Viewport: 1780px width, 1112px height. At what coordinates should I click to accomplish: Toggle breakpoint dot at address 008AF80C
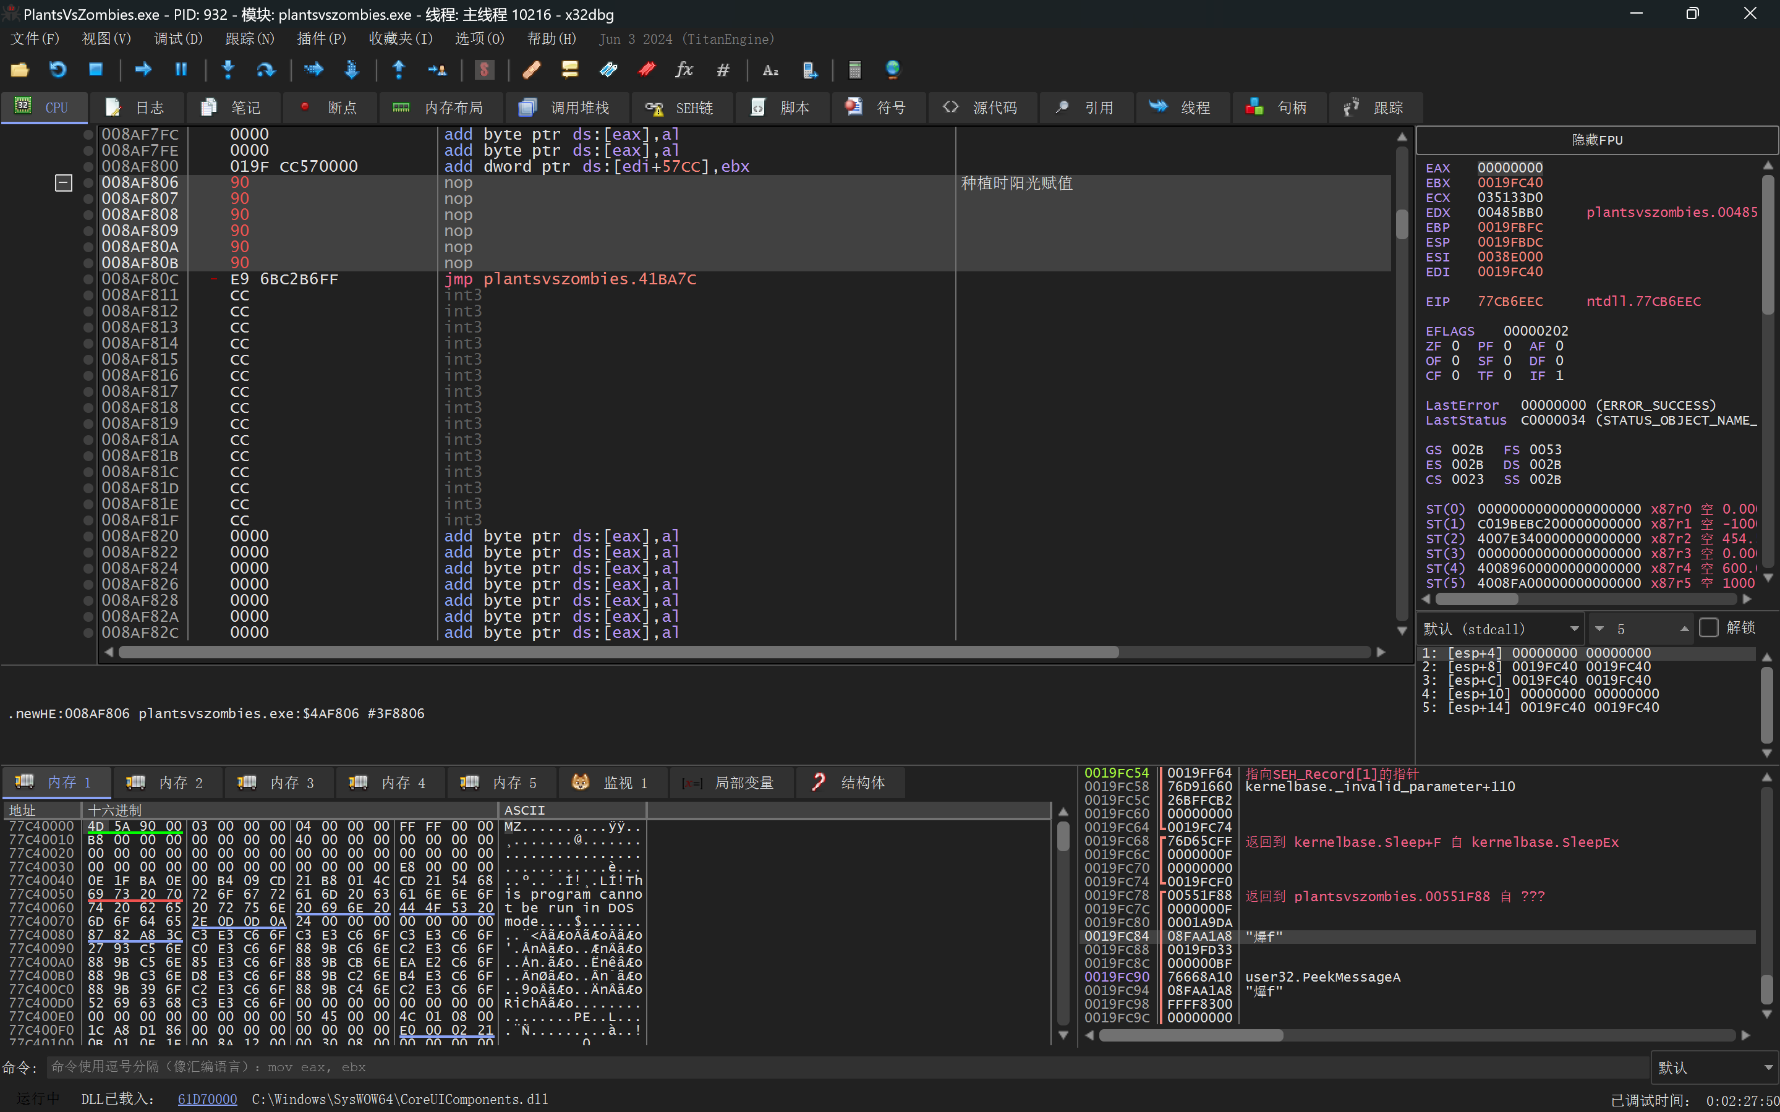click(x=88, y=279)
